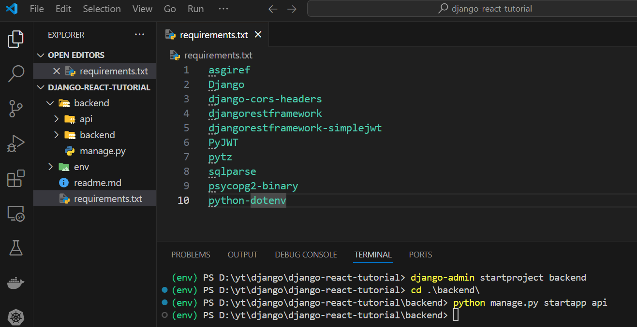Open Explorer more actions ellipsis

[140, 35]
